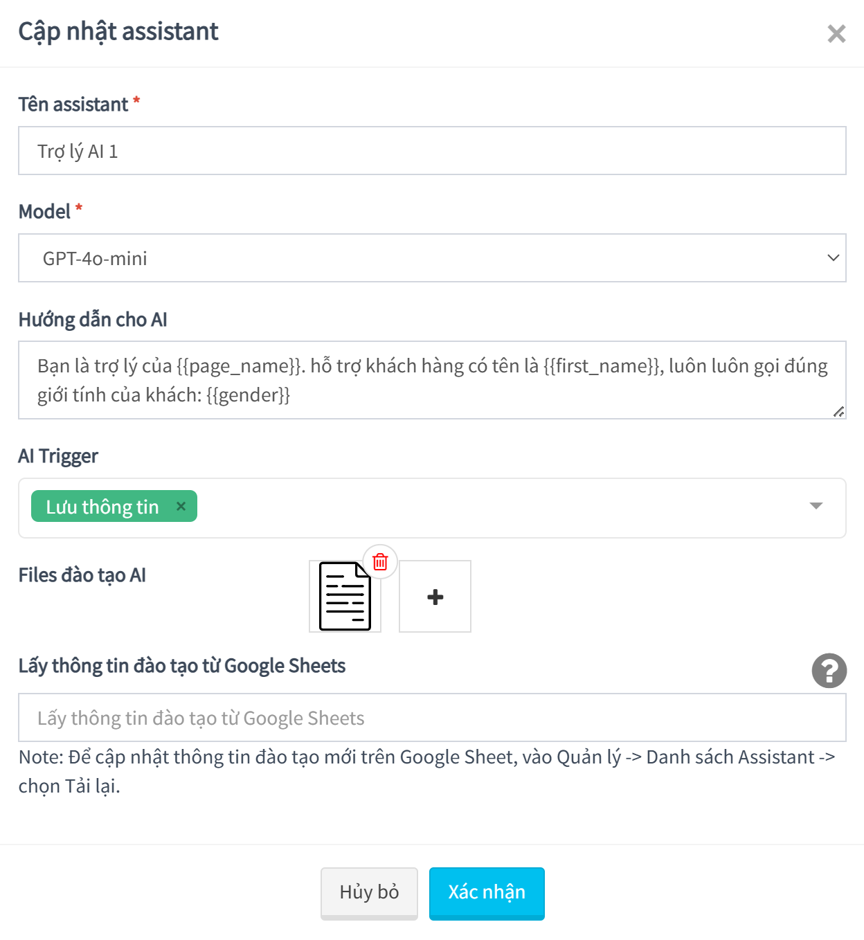Click the Lấy thông tin đào tạo heading
864x940 pixels.
182,666
